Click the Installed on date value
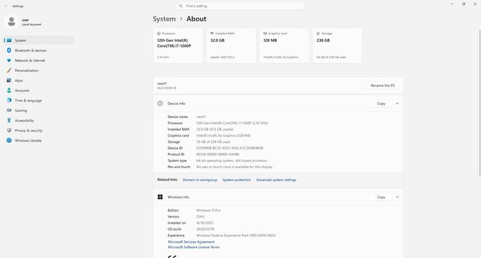 pyautogui.click(x=205, y=223)
